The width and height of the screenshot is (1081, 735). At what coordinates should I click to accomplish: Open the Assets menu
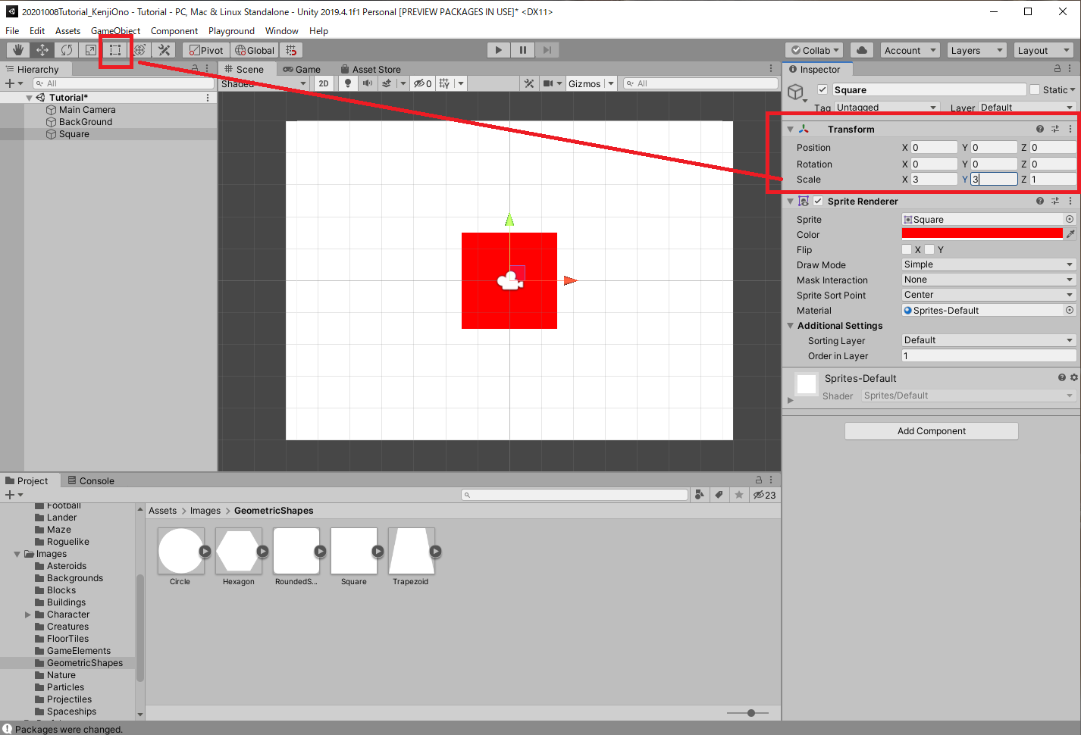67,31
